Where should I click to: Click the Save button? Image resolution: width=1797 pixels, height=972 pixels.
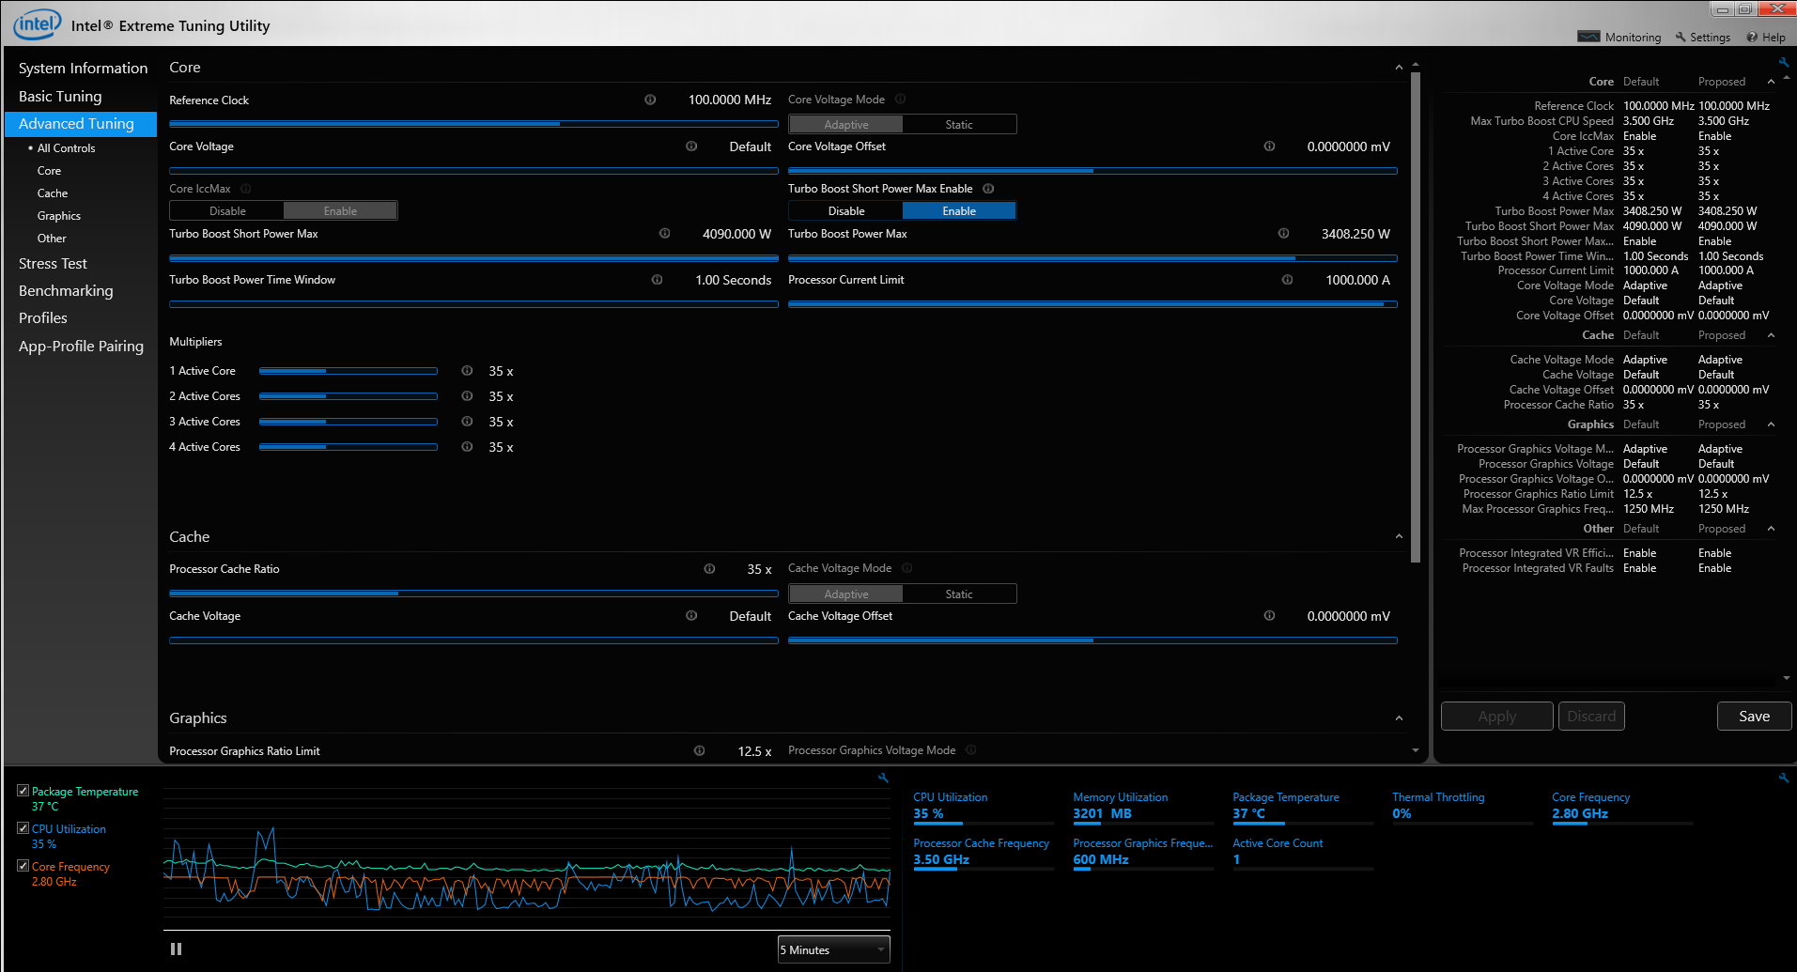click(x=1754, y=717)
